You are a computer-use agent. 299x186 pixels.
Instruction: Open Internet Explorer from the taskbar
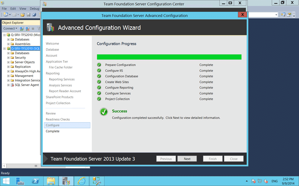click(81, 181)
